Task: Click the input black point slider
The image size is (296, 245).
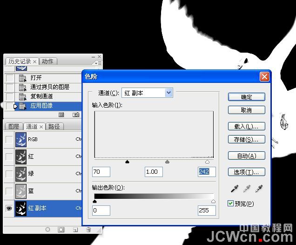Action: (127, 162)
